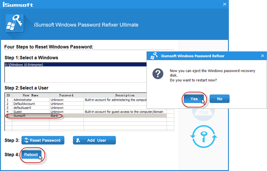This screenshot has width=267, height=171.
Task: Select E:\(Windows 10 Enterprise) entry
Action: (76, 65)
